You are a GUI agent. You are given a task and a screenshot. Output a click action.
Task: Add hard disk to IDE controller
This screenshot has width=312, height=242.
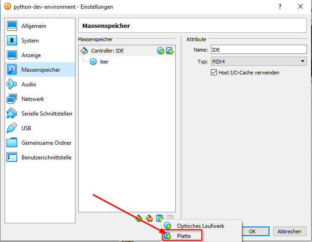(170, 51)
